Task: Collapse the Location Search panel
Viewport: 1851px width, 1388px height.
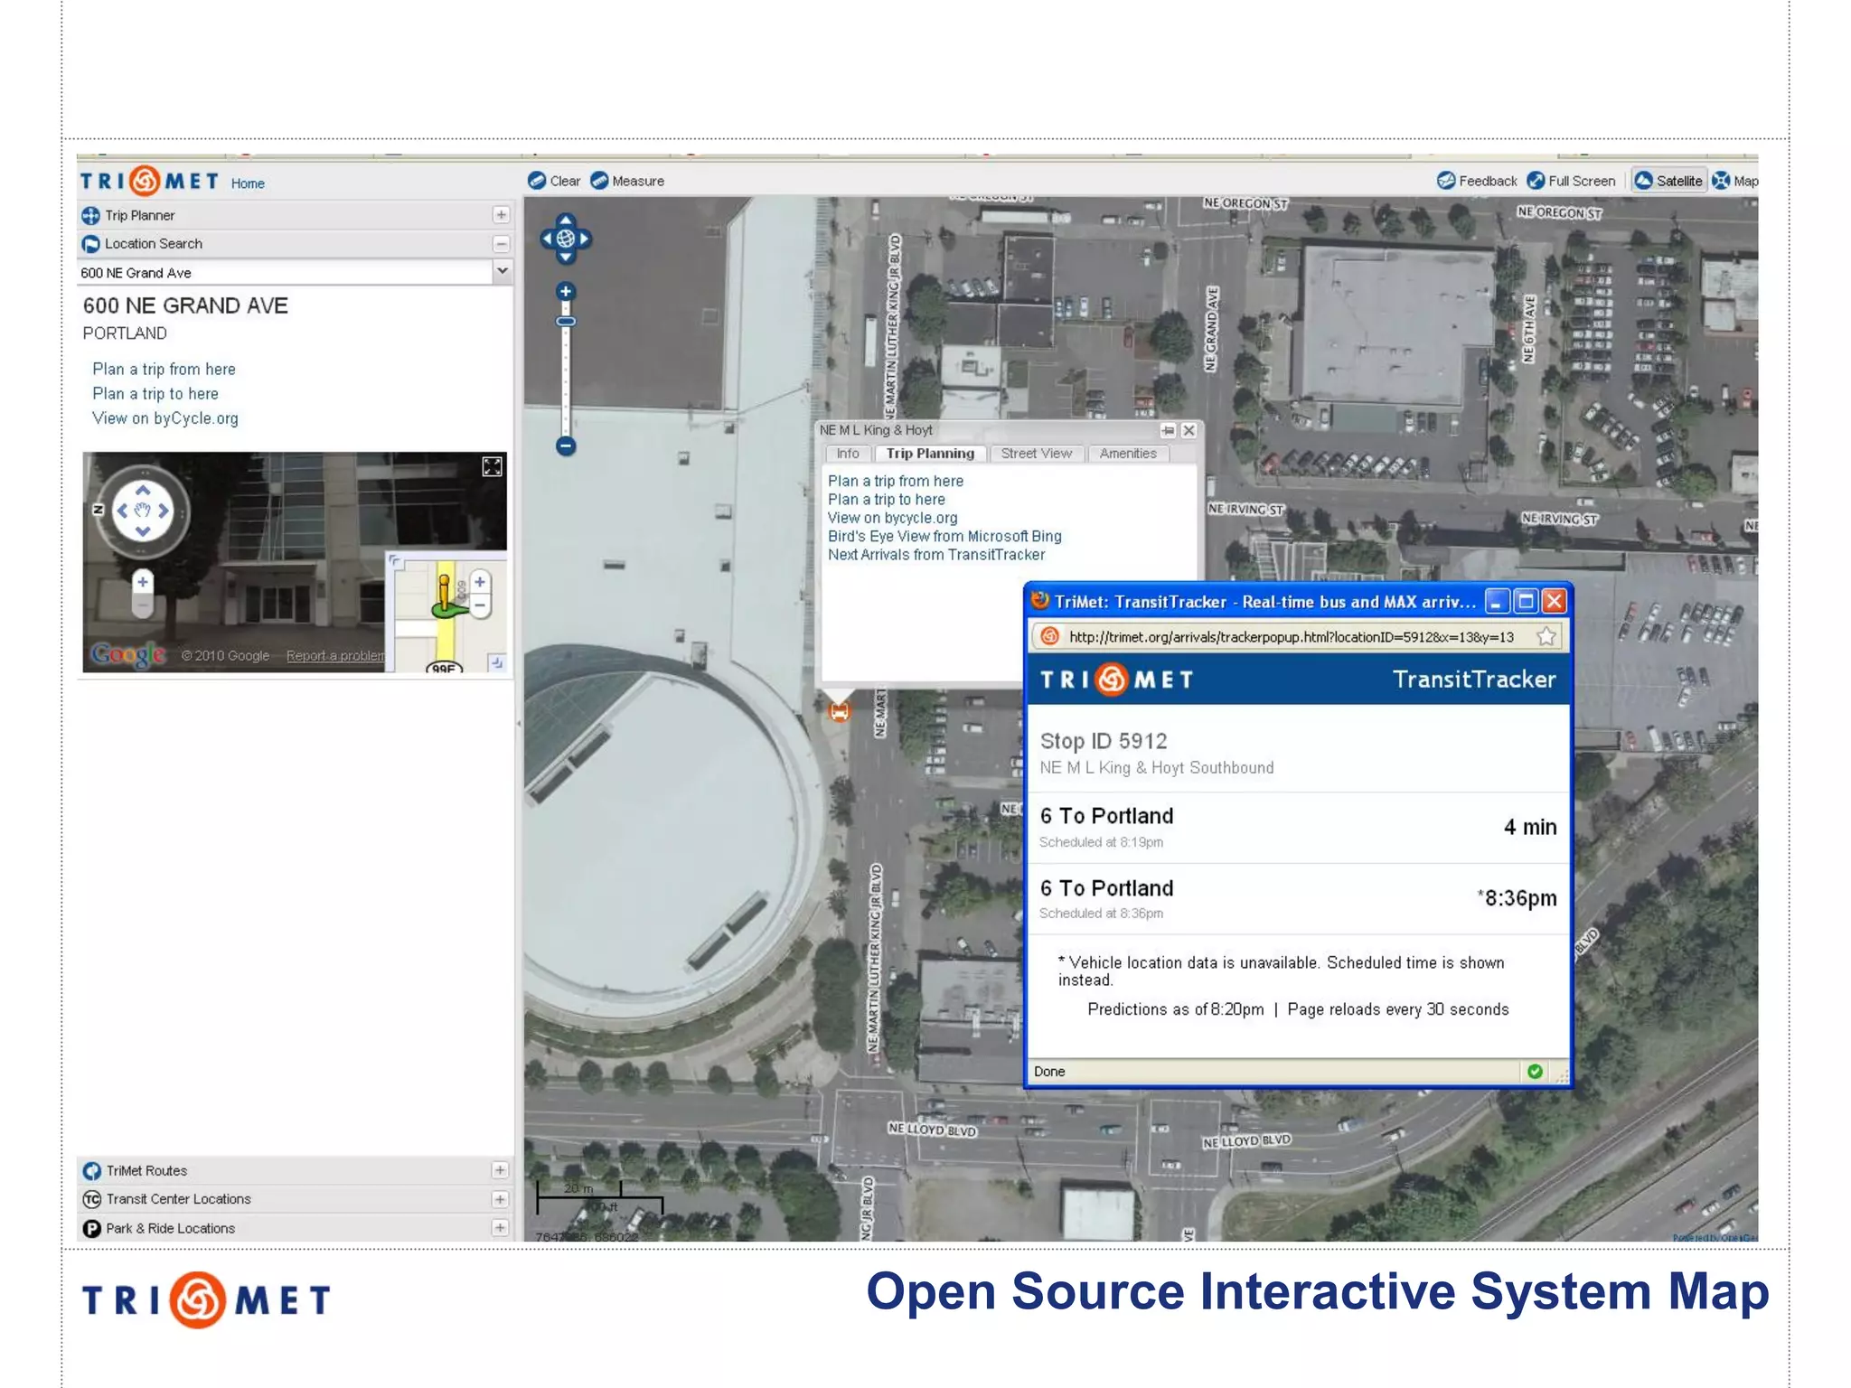Action: click(501, 244)
